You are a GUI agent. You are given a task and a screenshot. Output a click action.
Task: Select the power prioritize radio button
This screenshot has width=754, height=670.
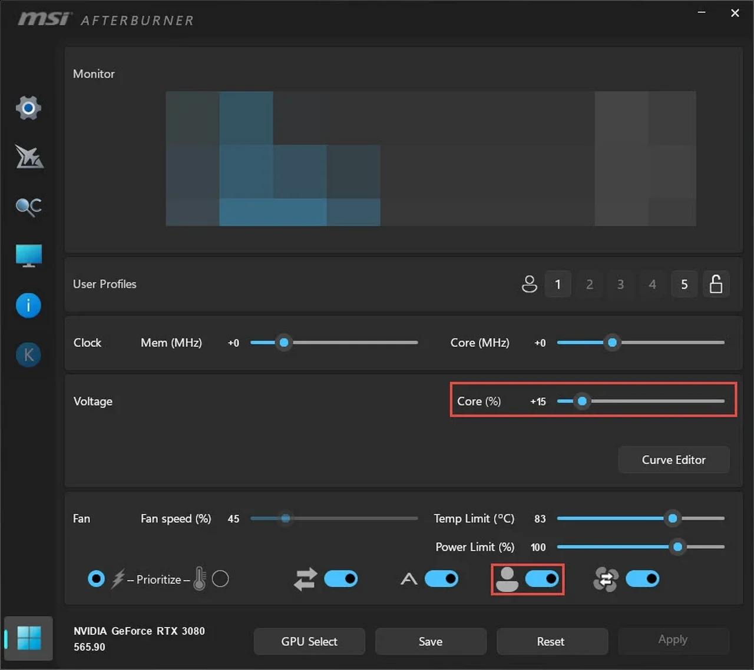click(x=96, y=579)
